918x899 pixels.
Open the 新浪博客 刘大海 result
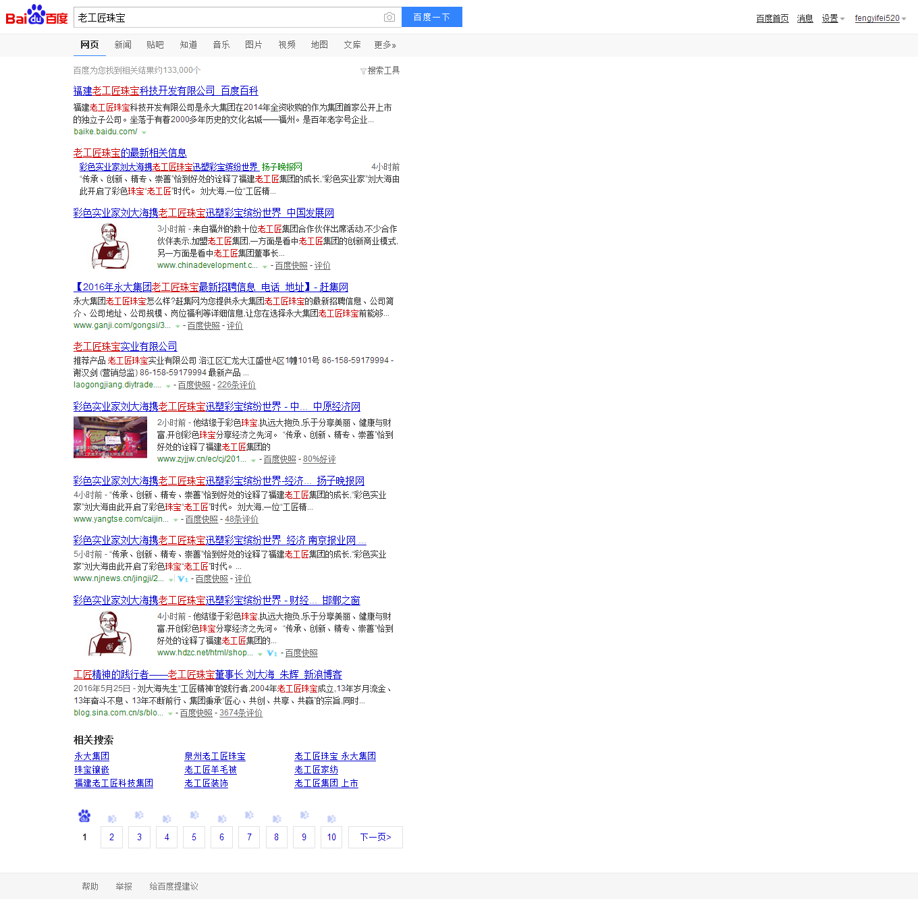pos(208,674)
